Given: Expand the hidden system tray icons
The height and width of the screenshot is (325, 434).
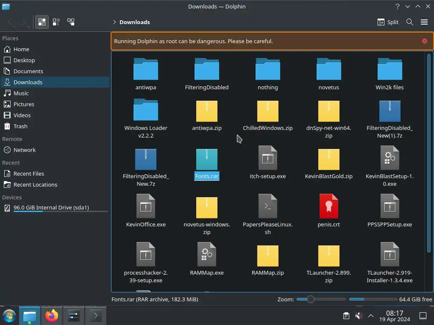Looking at the screenshot, I should pyautogui.click(x=371, y=316).
